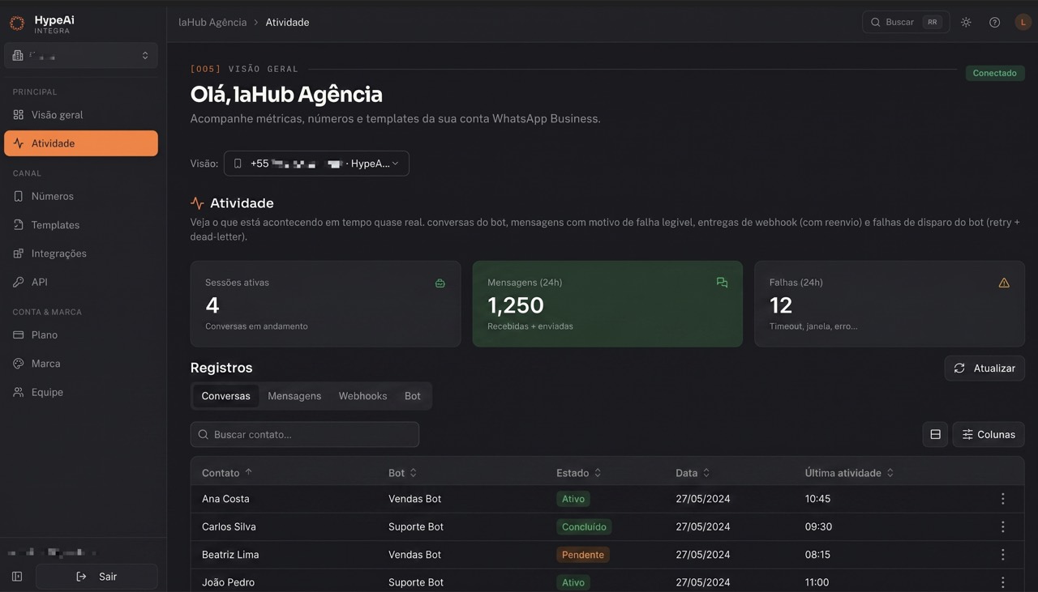Click the 09:30 last activity time

pyautogui.click(x=818, y=526)
